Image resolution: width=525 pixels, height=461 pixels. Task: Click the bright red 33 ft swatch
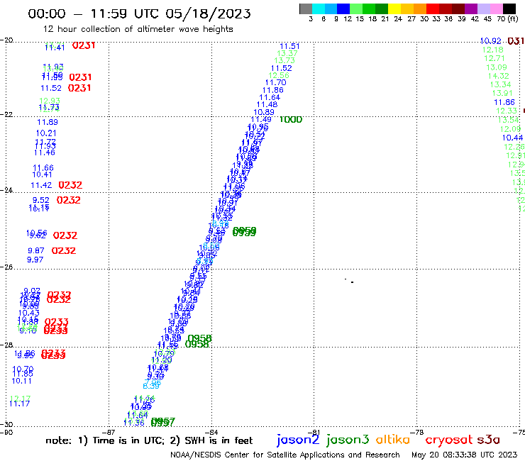point(433,9)
